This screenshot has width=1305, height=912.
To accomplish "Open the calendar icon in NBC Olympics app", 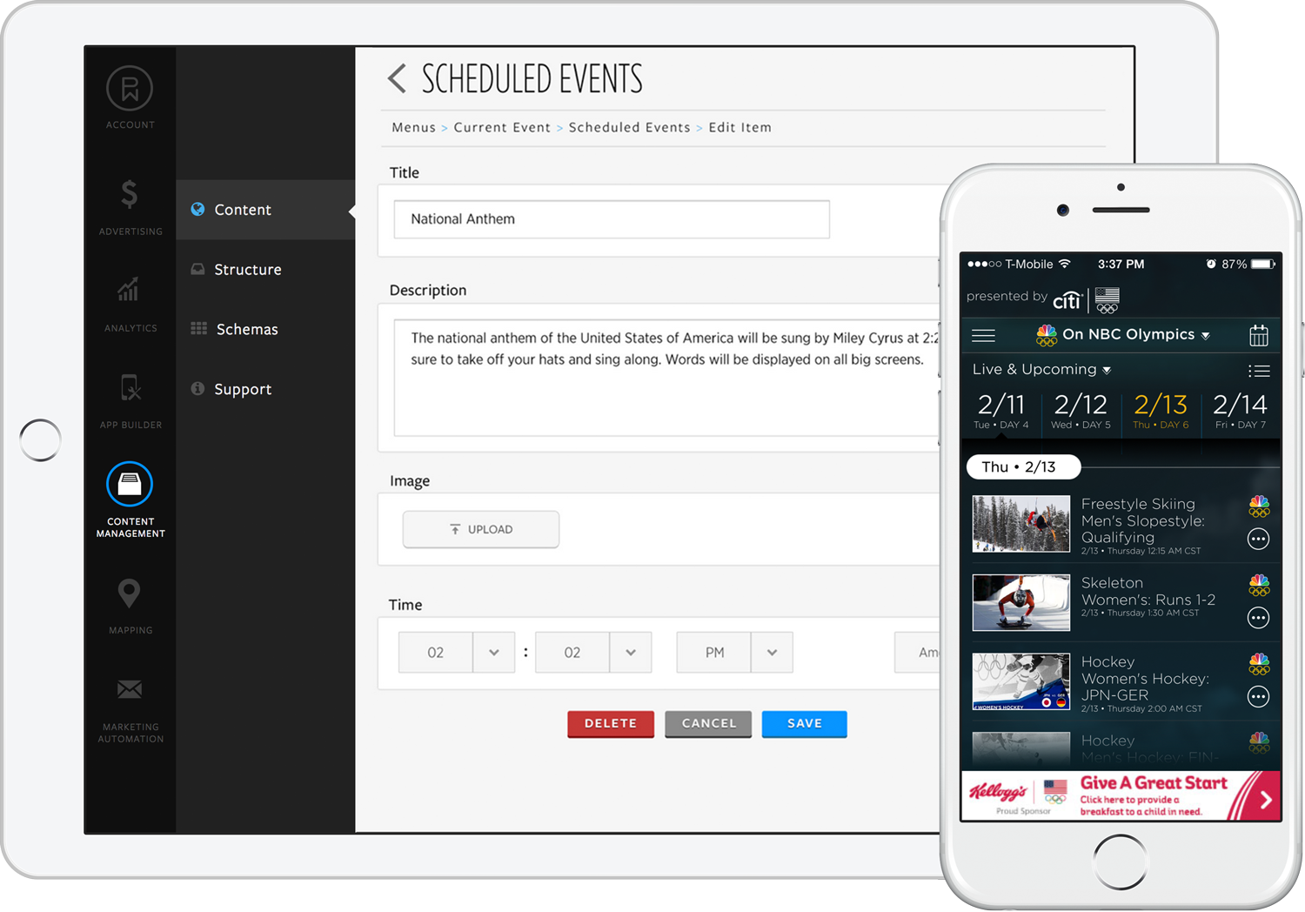I will click(1258, 335).
